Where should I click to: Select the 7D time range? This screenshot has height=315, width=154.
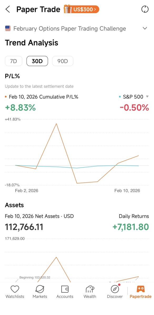click(13, 61)
